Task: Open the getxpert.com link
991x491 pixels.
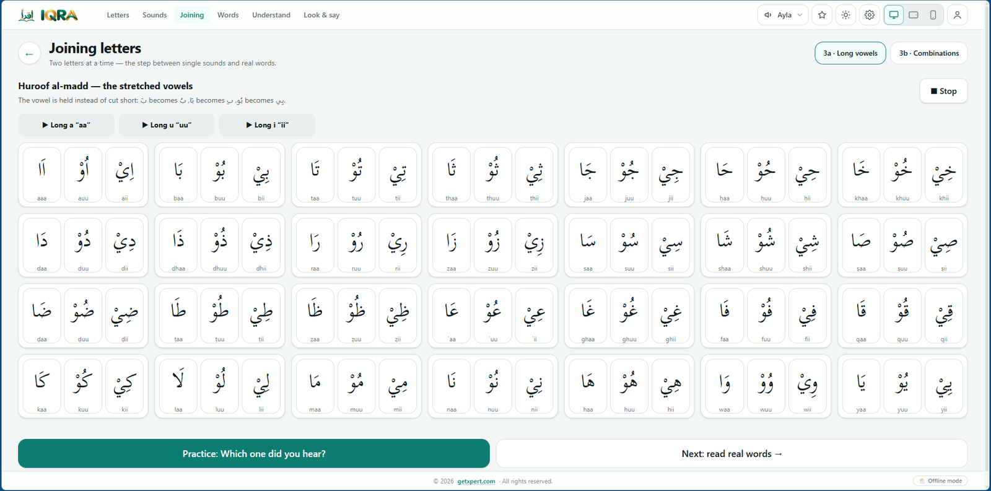Action: coord(476,481)
